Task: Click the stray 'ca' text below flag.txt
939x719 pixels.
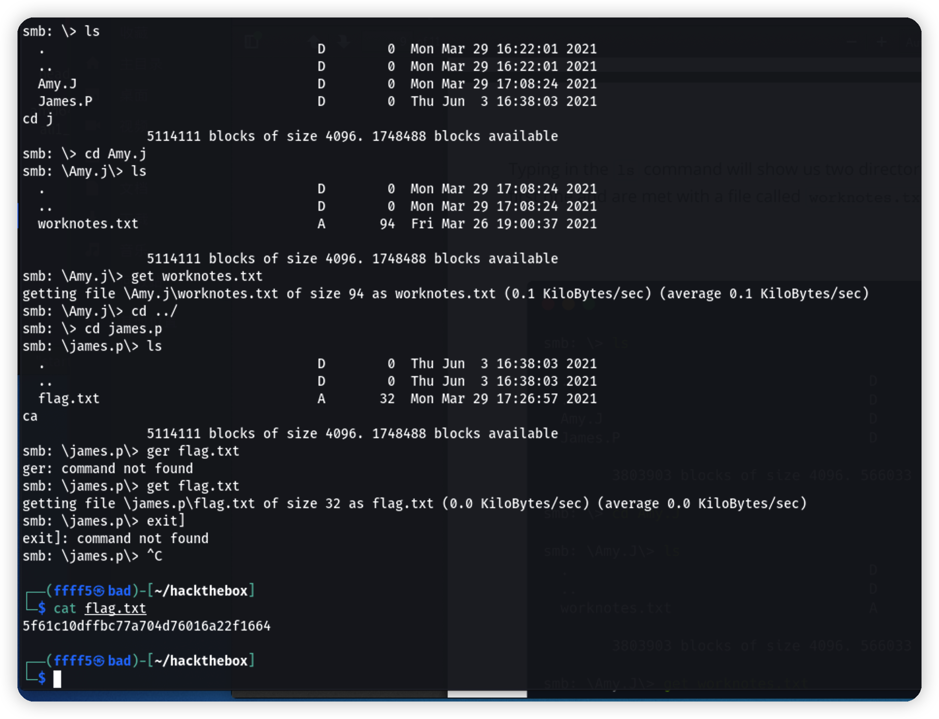Action: tap(30, 416)
